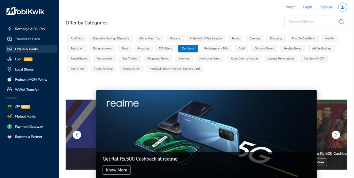Select the Travel category
Image resolution: width=354 pixels, height=178 pixels.
tap(235, 39)
